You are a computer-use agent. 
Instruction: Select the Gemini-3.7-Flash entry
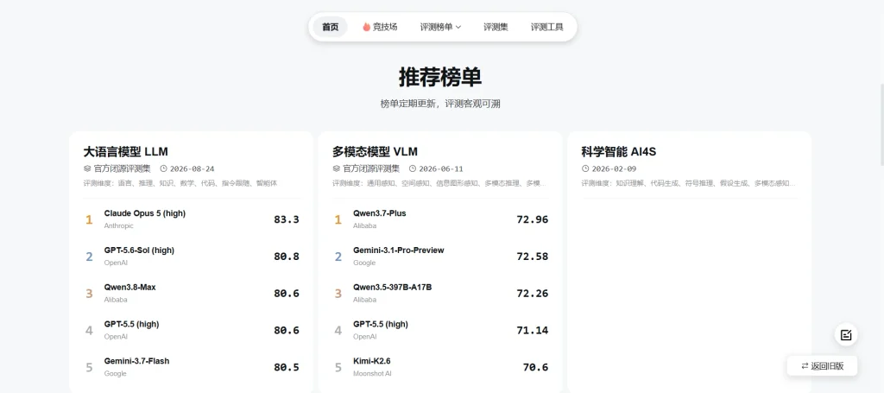point(192,367)
